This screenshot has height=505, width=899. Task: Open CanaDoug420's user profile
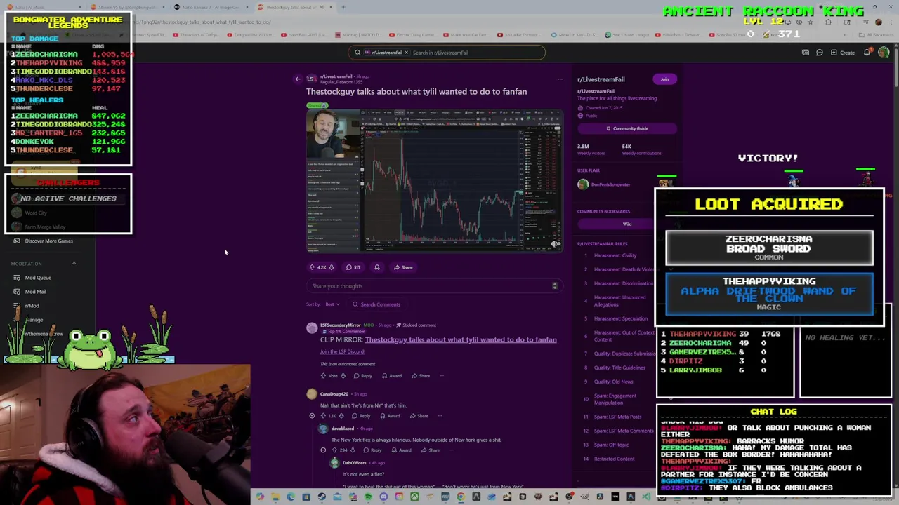coord(334,394)
